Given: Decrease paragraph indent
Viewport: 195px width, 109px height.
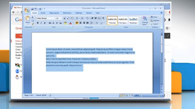Looking at the screenshot, I should point(92,18).
